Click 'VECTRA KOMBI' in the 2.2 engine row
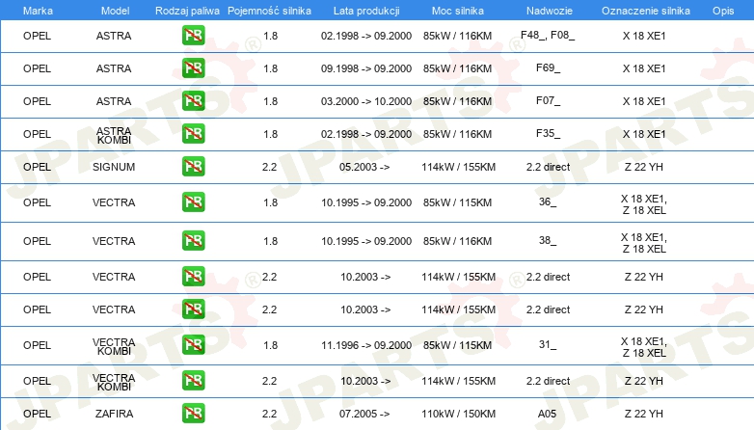The image size is (754, 430). 114,382
